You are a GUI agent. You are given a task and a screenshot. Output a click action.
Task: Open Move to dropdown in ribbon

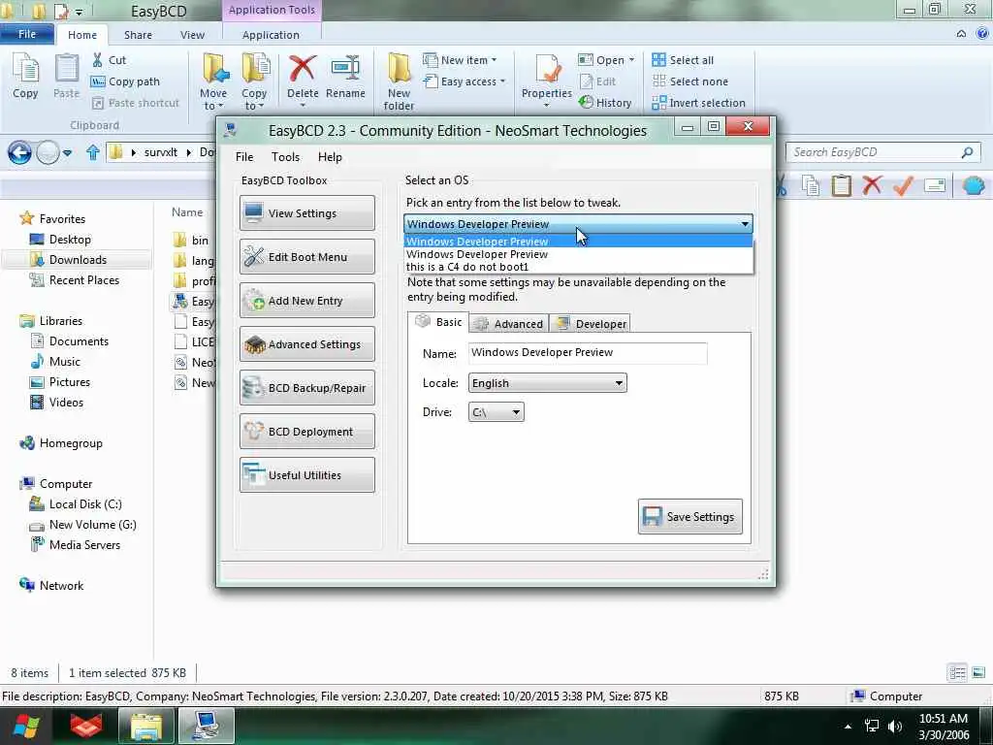(x=213, y=81)
